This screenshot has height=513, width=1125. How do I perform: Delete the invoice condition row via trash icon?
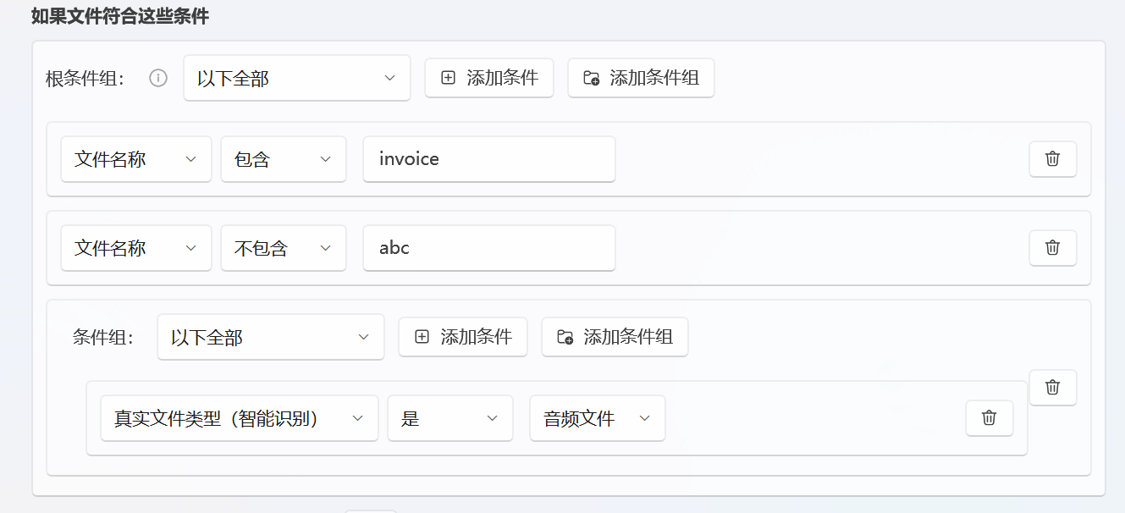1052,159
